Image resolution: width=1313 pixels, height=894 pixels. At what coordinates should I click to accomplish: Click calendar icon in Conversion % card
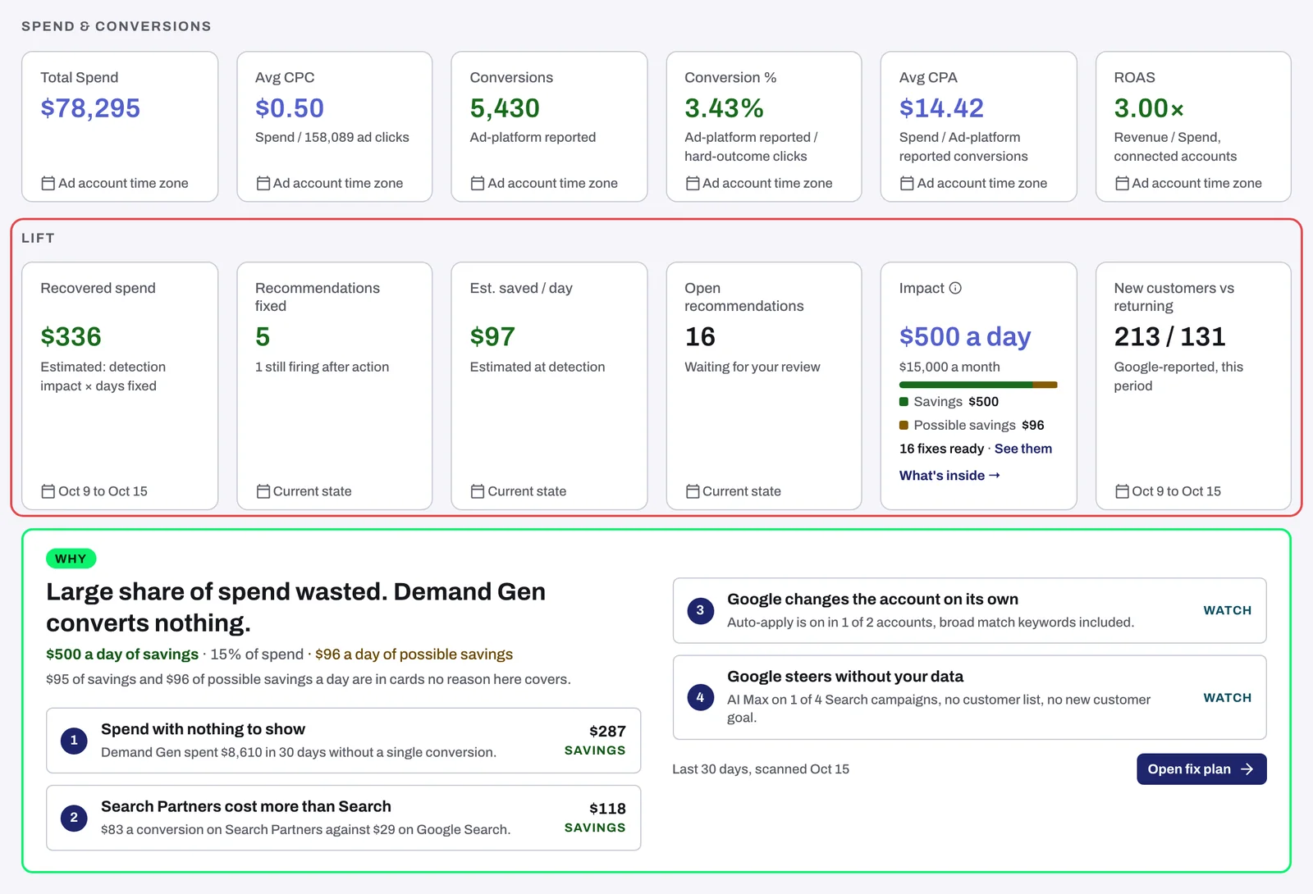693,183
